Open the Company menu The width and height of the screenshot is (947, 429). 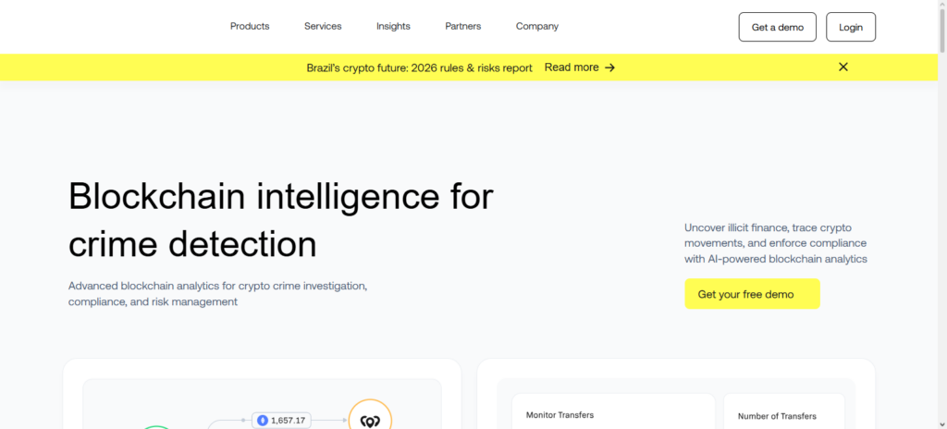[x=537, y=27]
